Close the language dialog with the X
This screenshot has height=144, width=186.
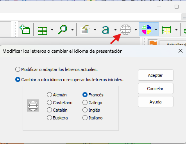[181, 51]
